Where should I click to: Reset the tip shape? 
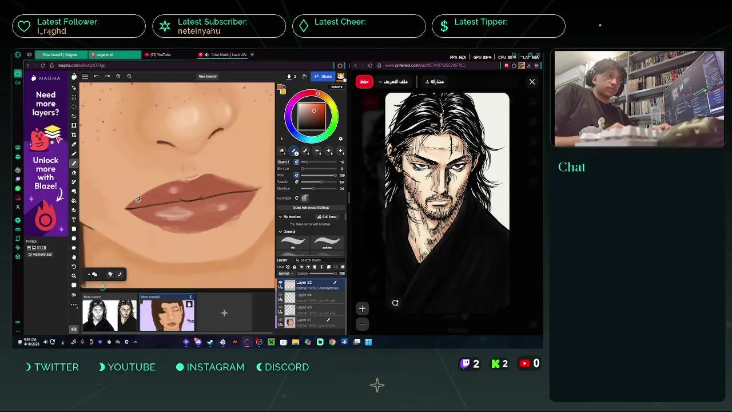click(x=296, y=197)
